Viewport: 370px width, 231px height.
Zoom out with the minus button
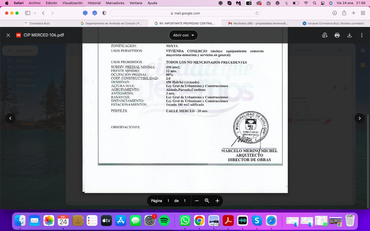pos(197,201)
